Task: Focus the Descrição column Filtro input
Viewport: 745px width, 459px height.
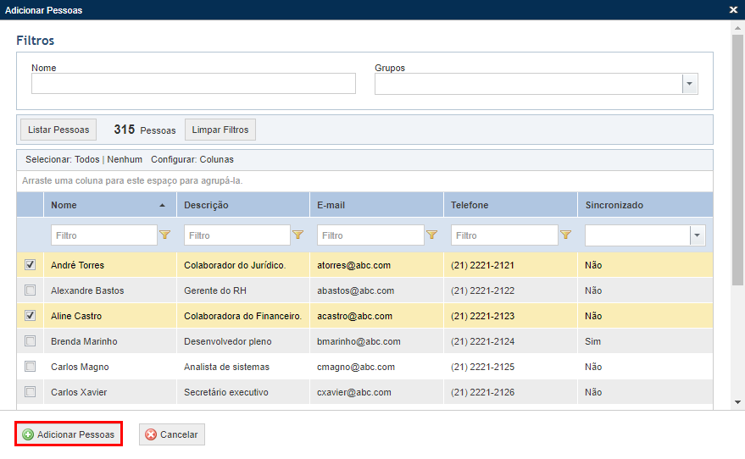Action: click(237, 235)
